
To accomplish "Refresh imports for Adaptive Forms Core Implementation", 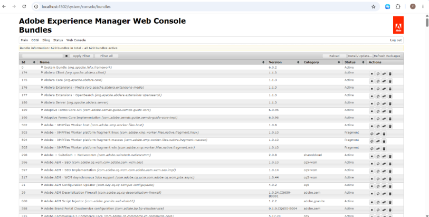I will point(378,119).
